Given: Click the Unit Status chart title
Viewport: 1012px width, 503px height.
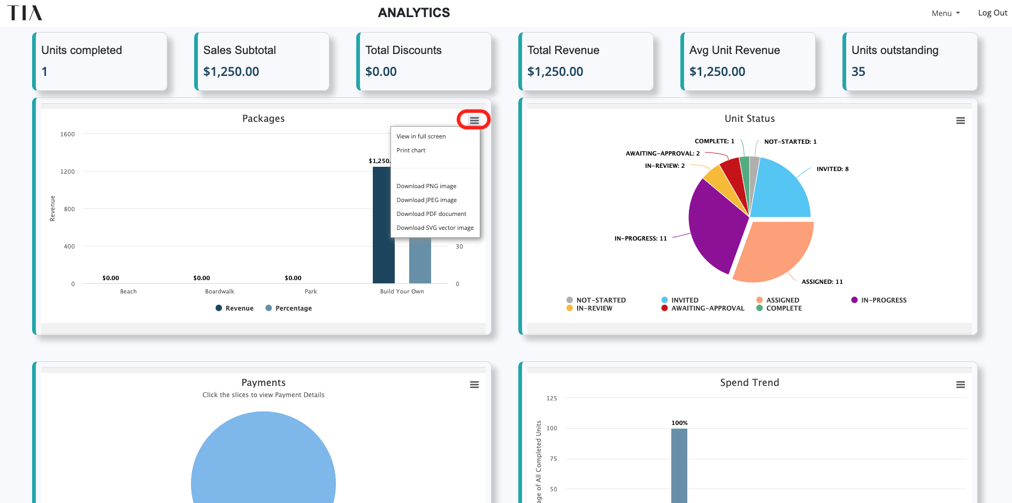Looking at the screenshot, I should pos(749,119).
